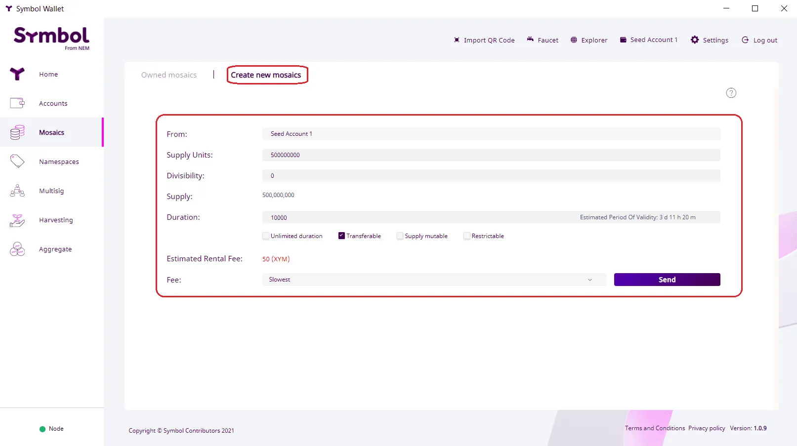The image size is (797, 446).
Task: Click the Settings gear icon
Action: click(695, 40)
